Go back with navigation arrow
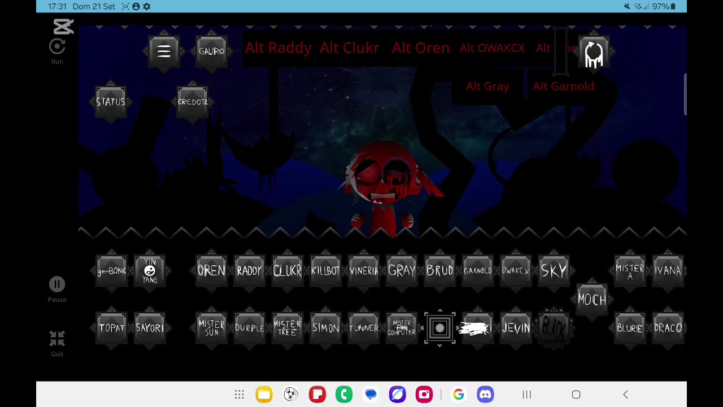 625,395
